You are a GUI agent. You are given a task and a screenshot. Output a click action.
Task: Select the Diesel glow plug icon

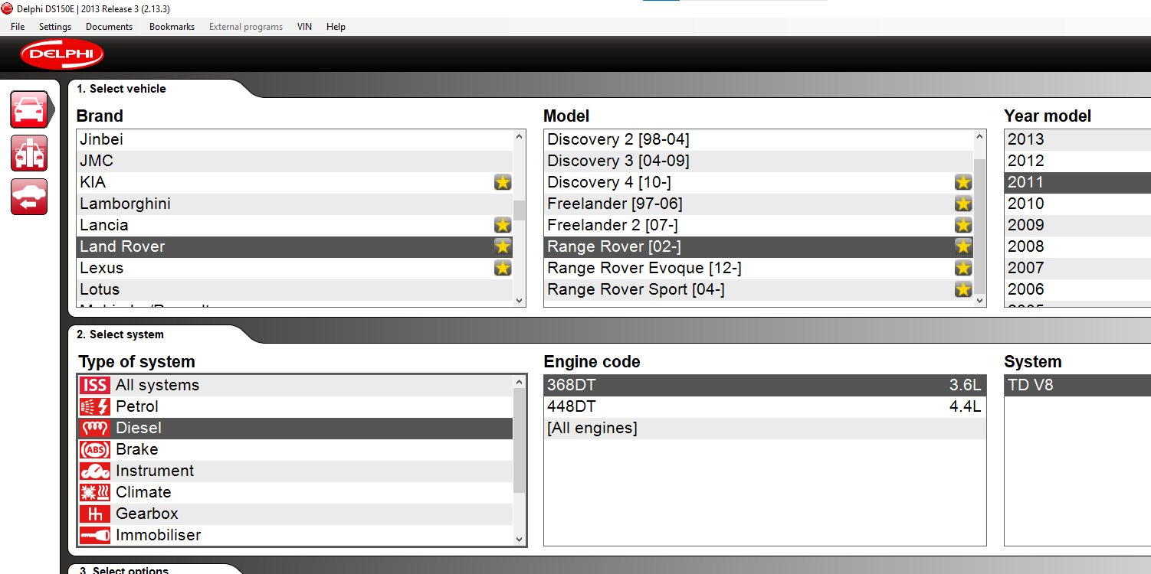pos(95,428)
